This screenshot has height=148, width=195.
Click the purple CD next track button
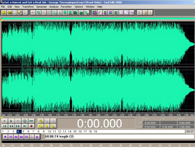tap(21, 137)
